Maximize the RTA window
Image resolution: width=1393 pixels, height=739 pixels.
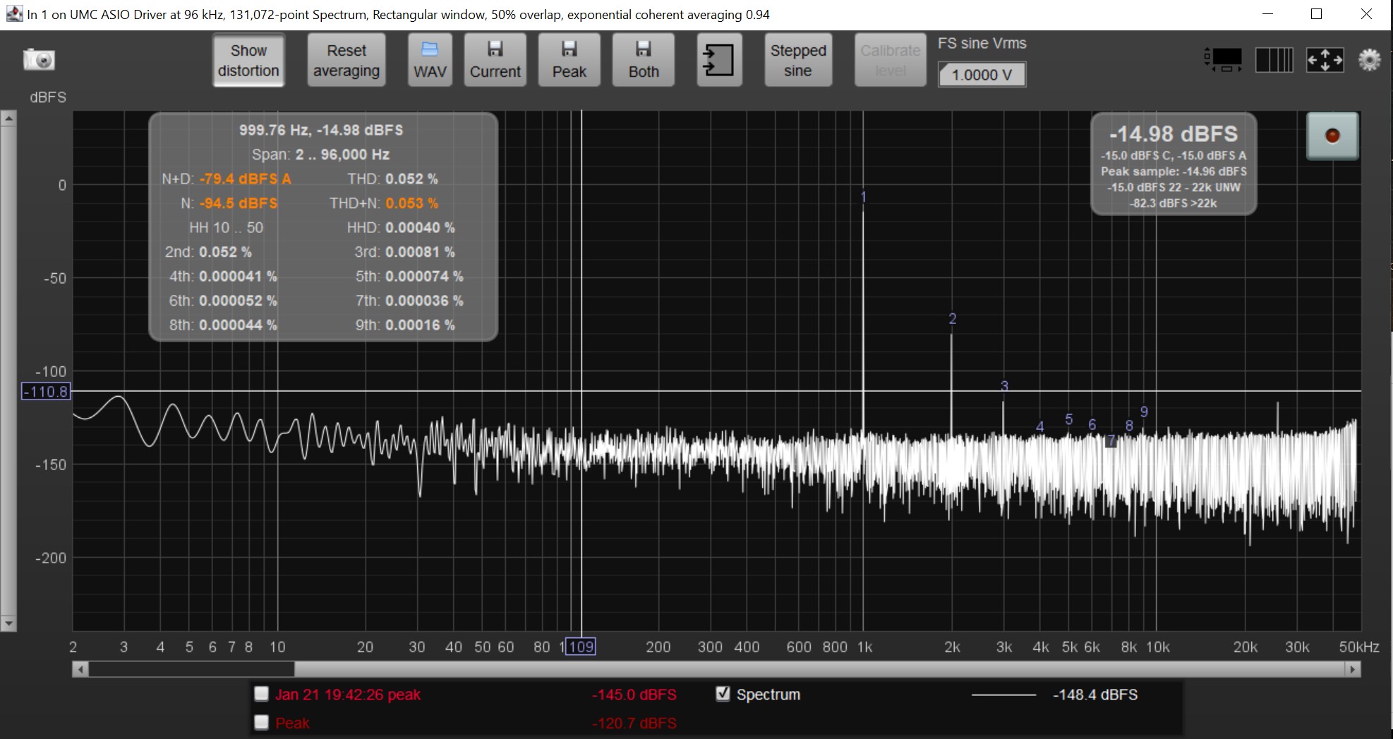tap(1316, 14)
